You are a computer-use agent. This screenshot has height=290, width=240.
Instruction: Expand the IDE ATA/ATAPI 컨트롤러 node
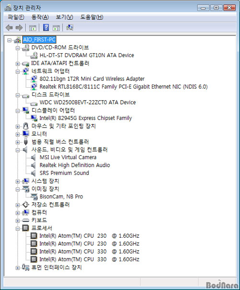pyautogui.click(x=18, y=64)
